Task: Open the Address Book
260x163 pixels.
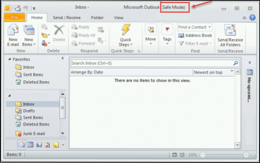Action: (195, 36)
